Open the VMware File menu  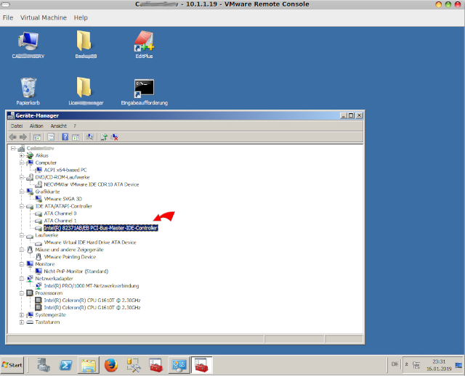coord(8,17)
